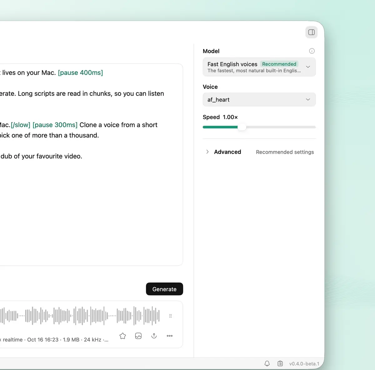Open the three-dot more options menu
375x370 pixels.
170,336
